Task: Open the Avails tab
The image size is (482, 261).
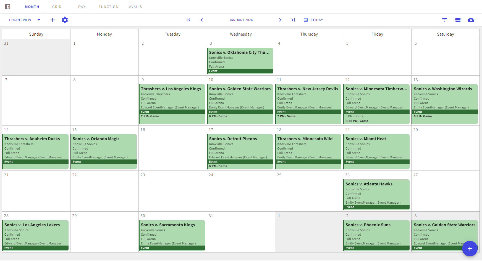Action: (135, 7)
